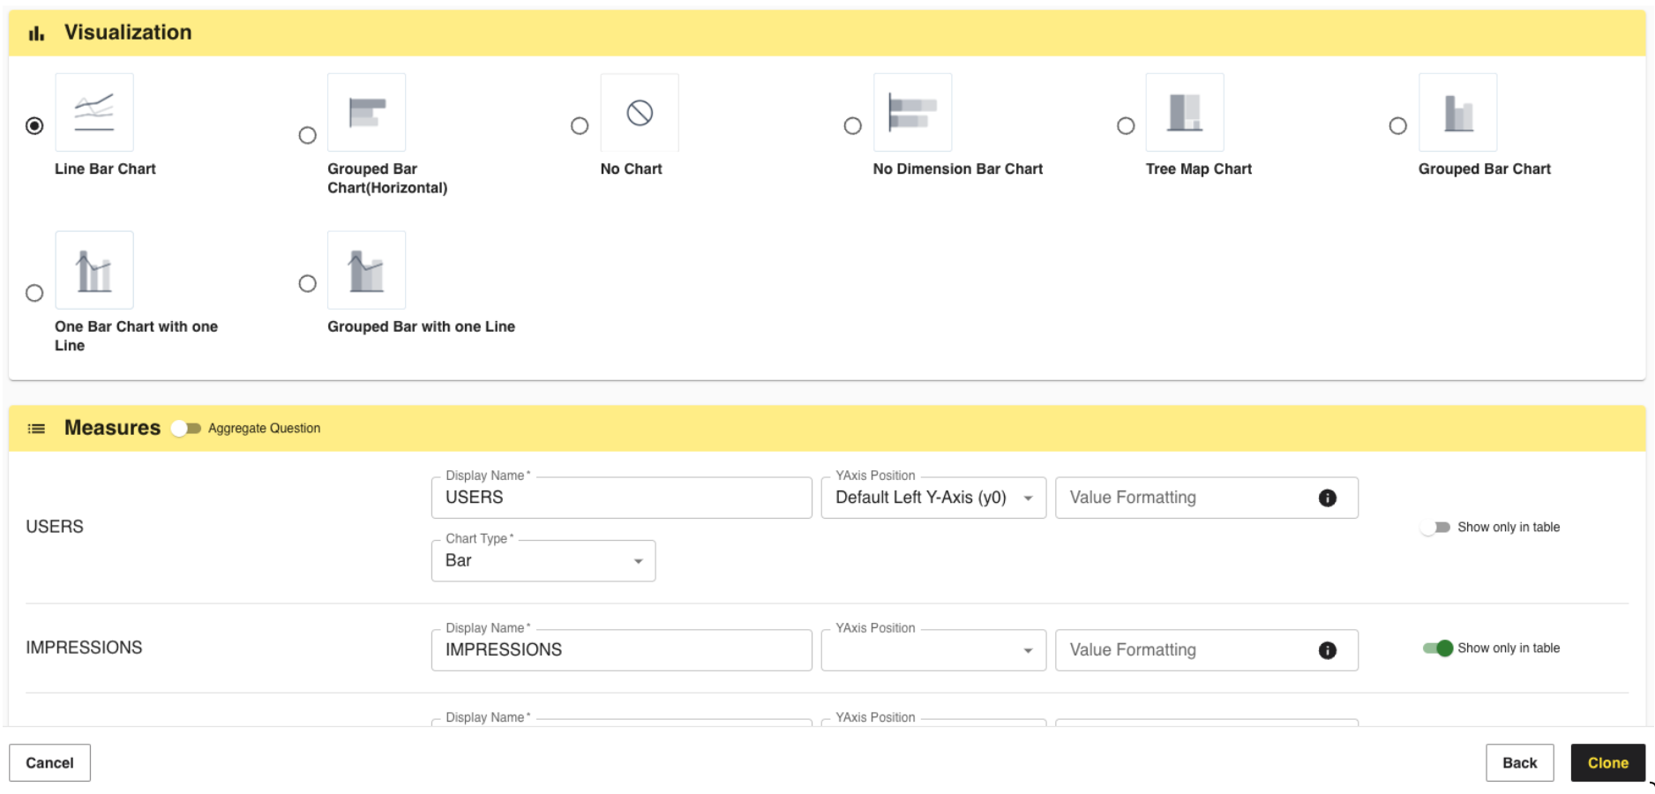Disable Show only in table for IMPRESSIONS
This screenshot has height=794, width=1655.
(1437, 648)
